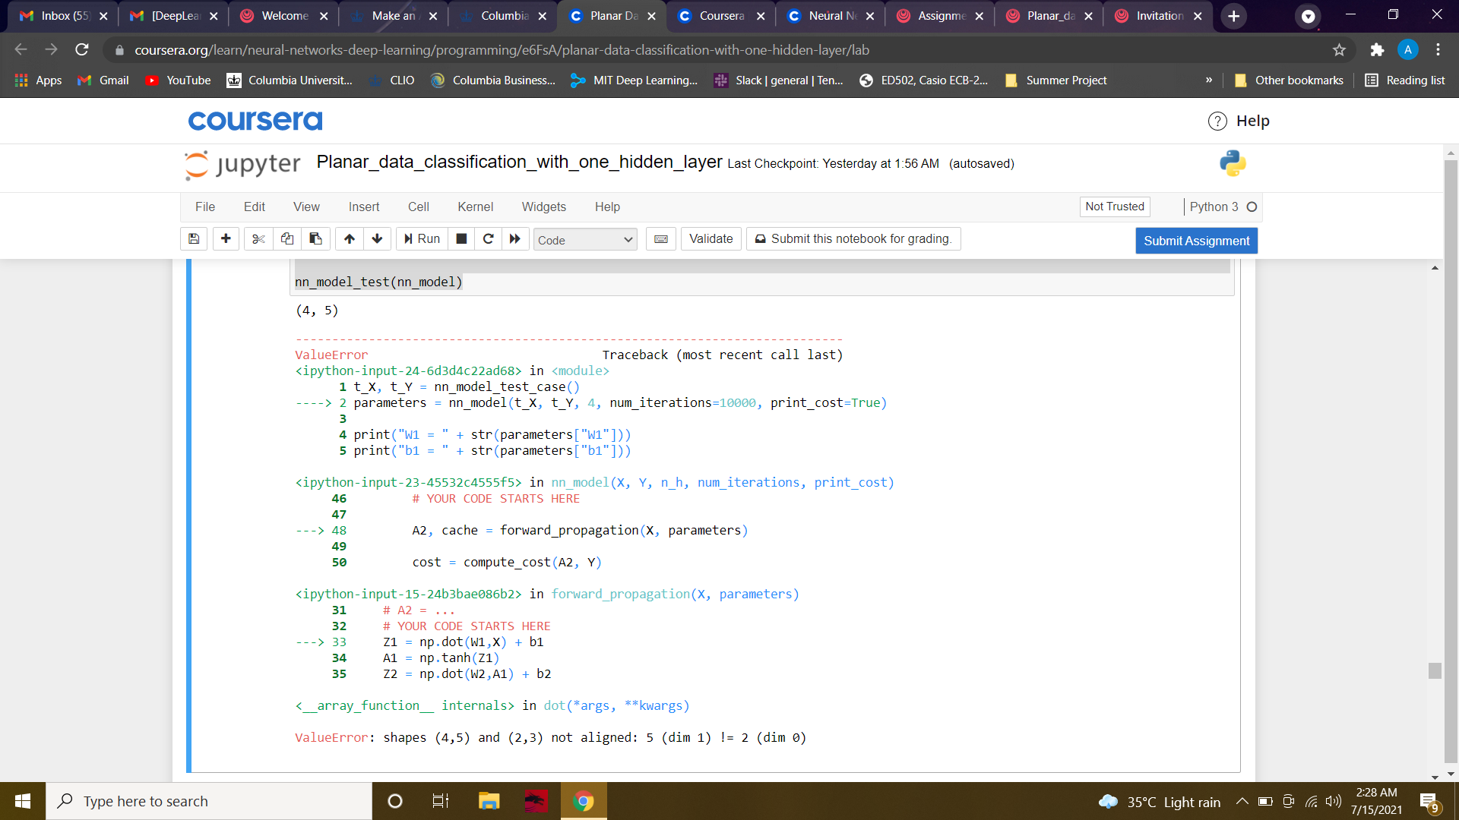1459x820 pixels.
Task: Expand the hidden bookmarks overflow chevron
Action: 1208,80
